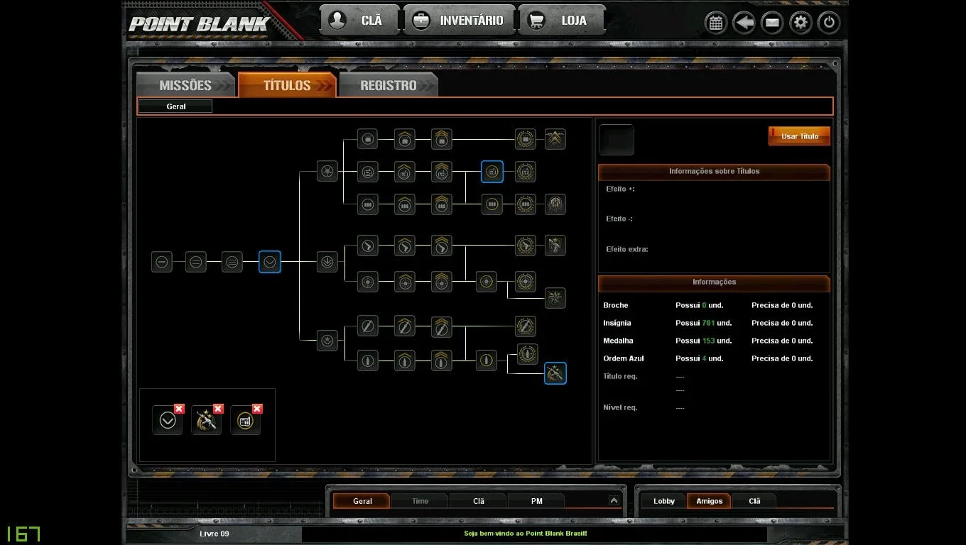
Task: Select the Geral filter under the title tabs
Action: point(175,106)
